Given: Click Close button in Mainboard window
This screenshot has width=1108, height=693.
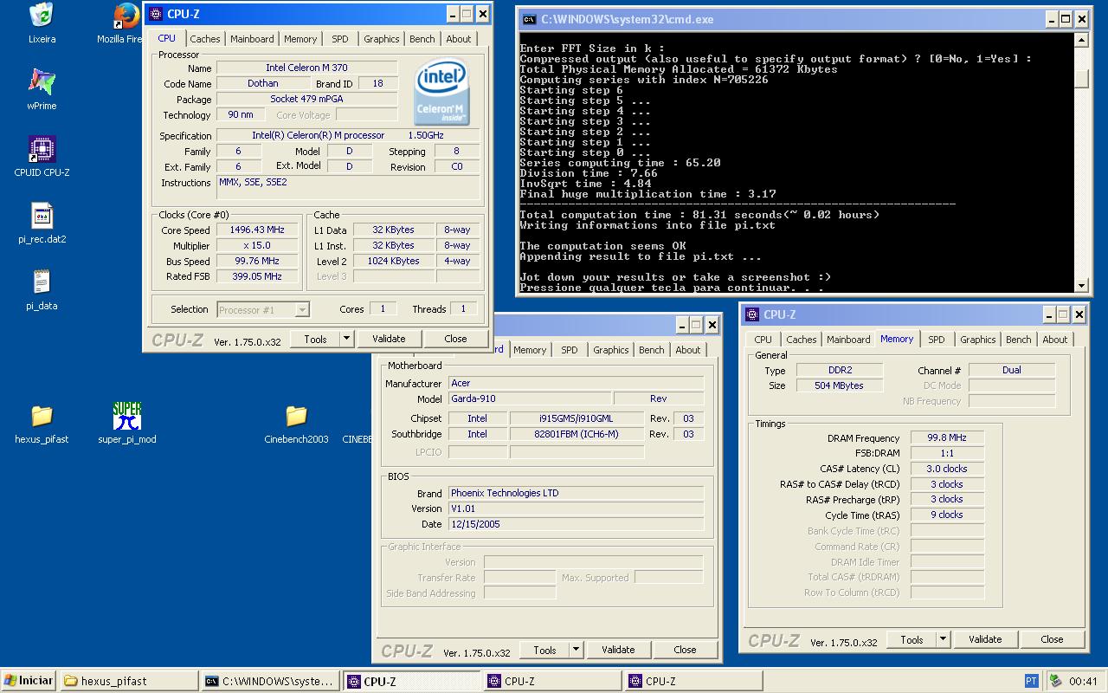Looking at the screenshot, I should pyautogui.click(x=685, y=650).
